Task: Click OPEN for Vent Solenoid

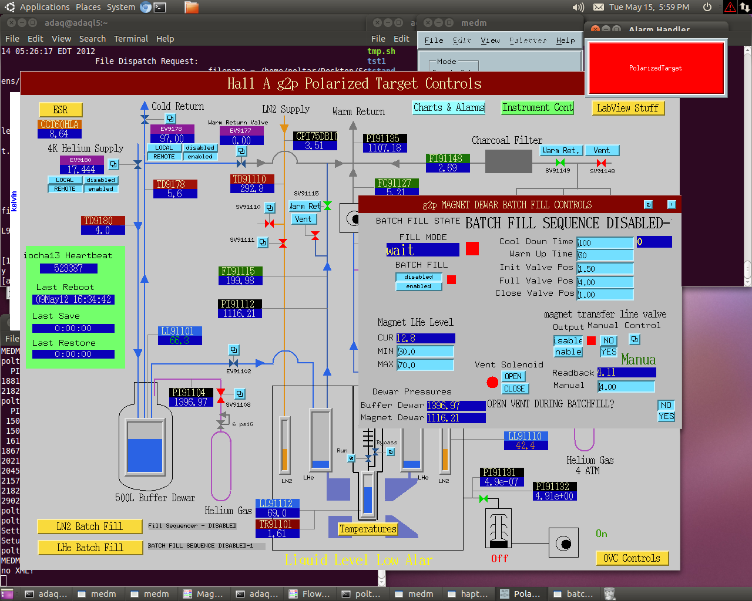Action: point(513,376)
